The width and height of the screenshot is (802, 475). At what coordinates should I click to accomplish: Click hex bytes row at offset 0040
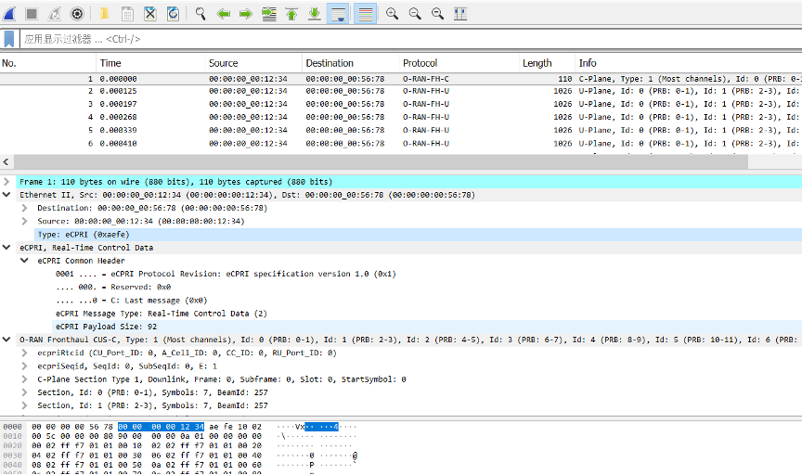pyautogui.click(x=147, y=466)
